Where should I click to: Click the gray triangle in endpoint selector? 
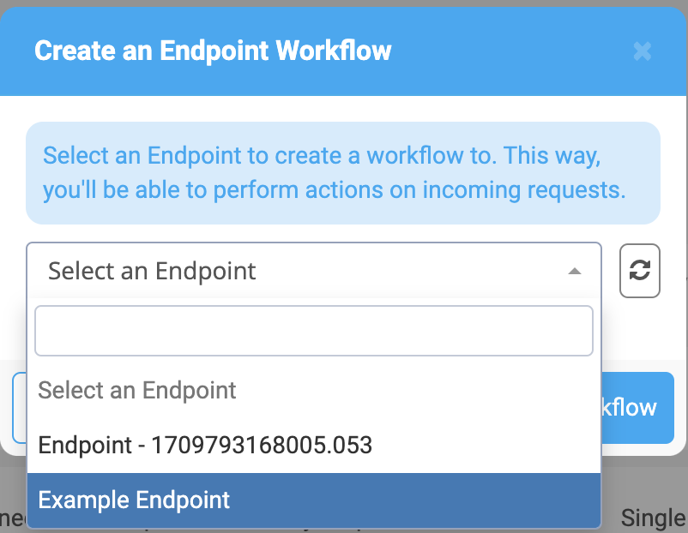point(575,272)
